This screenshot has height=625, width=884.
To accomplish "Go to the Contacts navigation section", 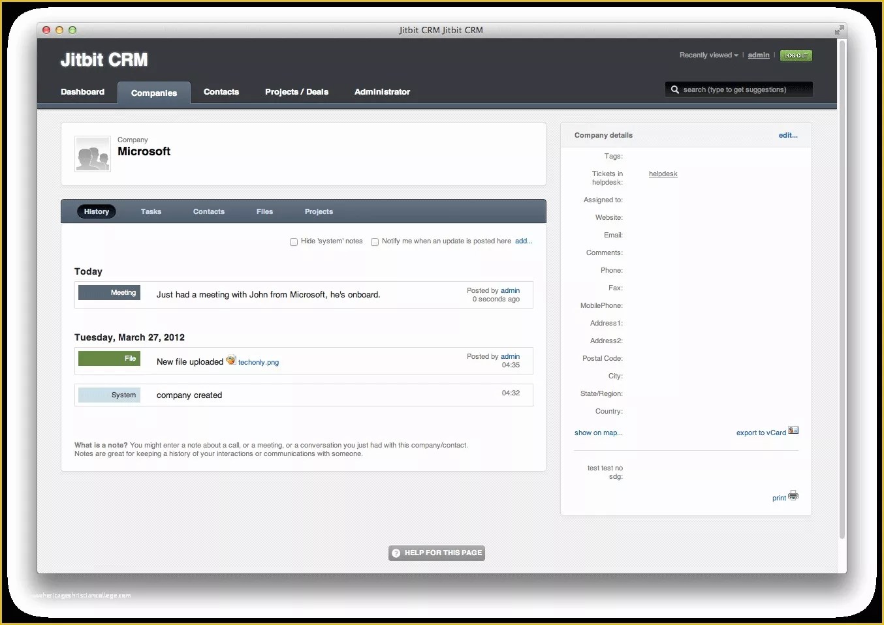I will (x=221, y=92).
